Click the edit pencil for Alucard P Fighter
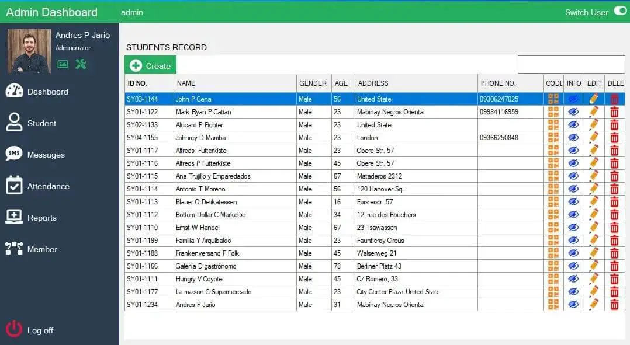 click(x=594, y=125)
